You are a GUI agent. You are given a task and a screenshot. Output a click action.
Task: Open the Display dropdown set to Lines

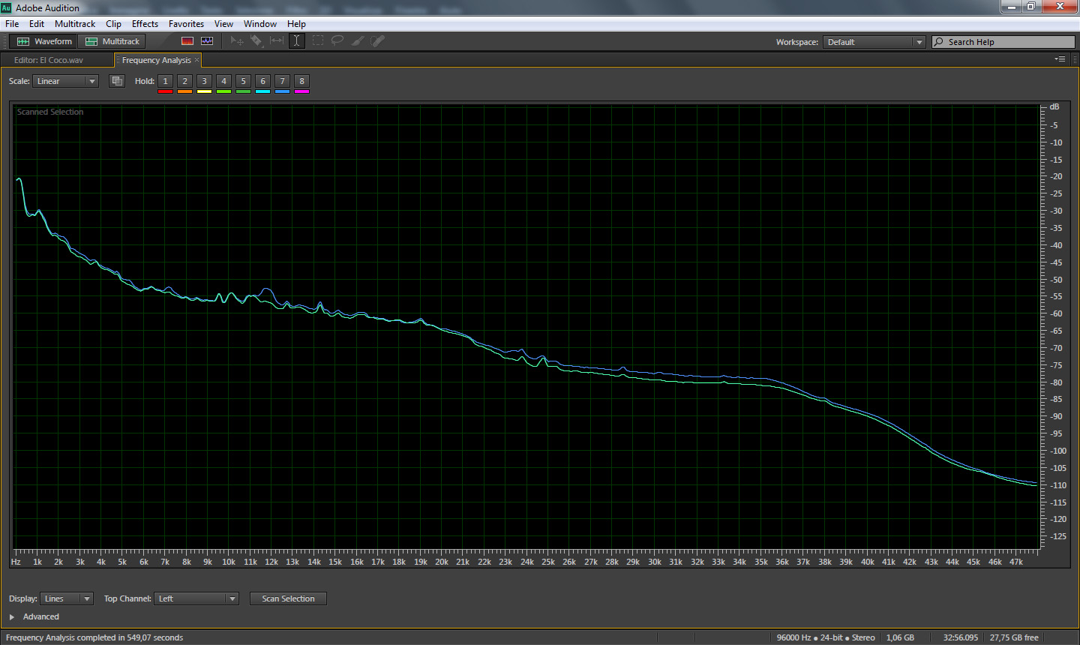tap(67, 598)
